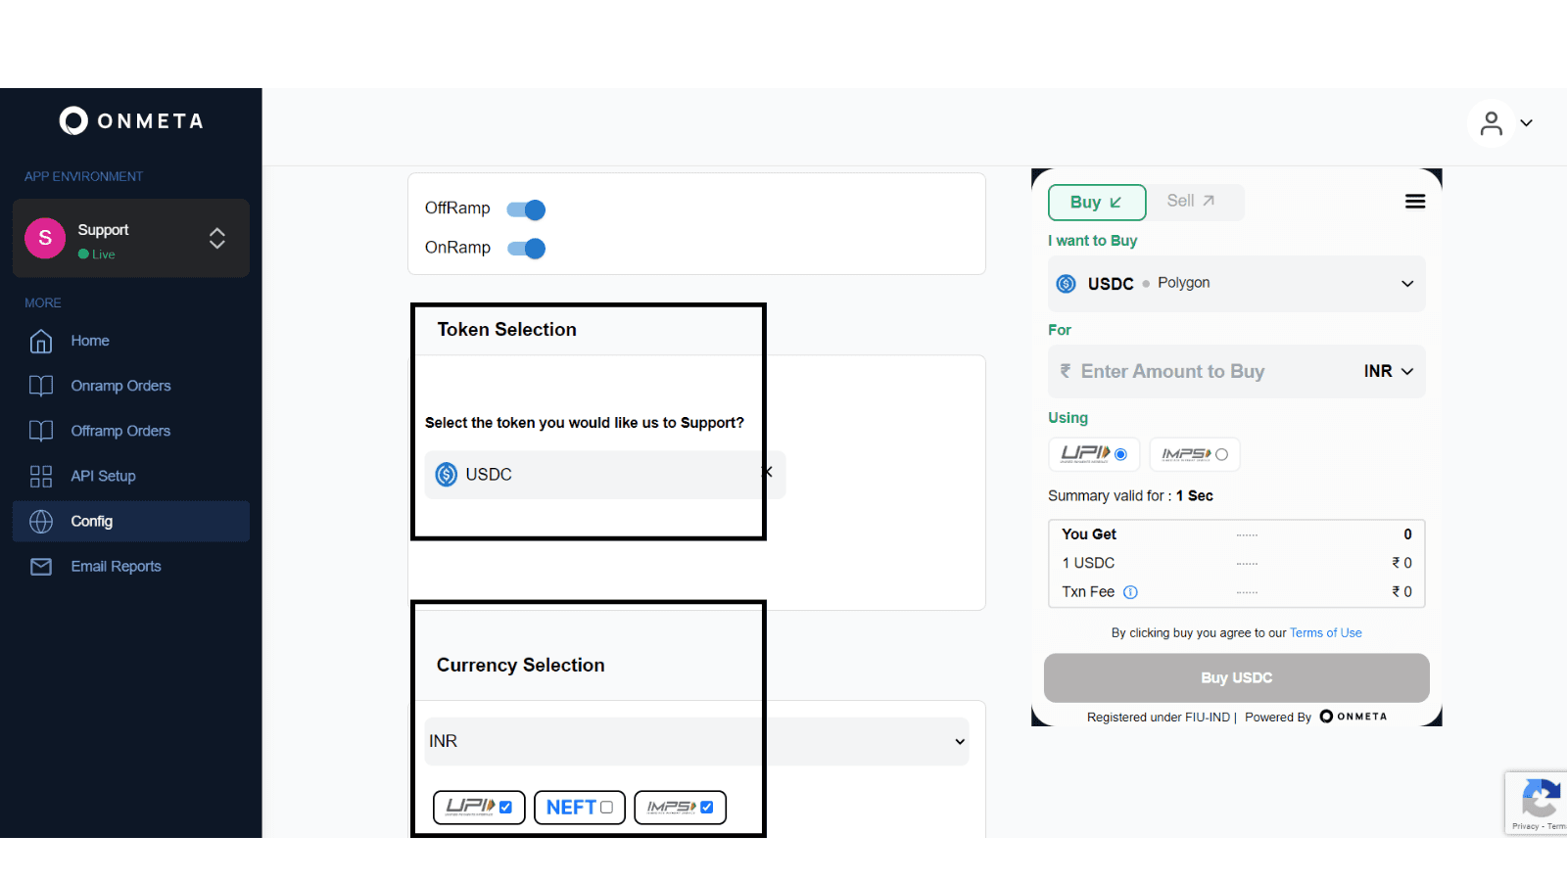Select the UPI radio button in widget
The height and width of the screenshot is (881, 1567).
tap(1120, 454)
